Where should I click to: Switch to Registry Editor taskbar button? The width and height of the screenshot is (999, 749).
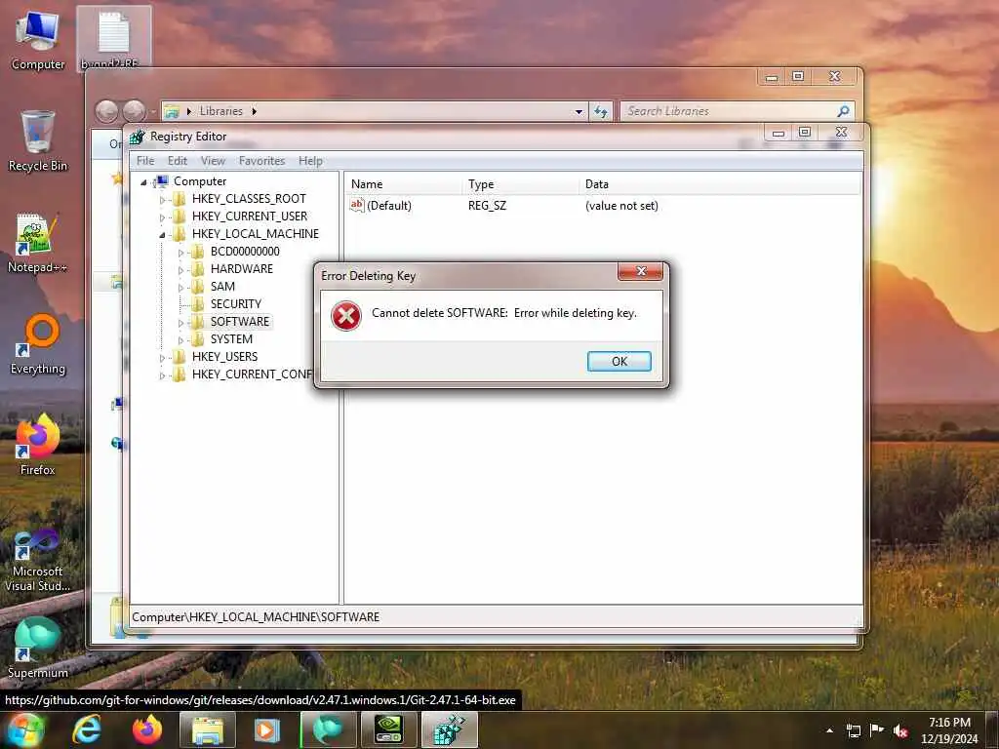(x=449, y=729)
